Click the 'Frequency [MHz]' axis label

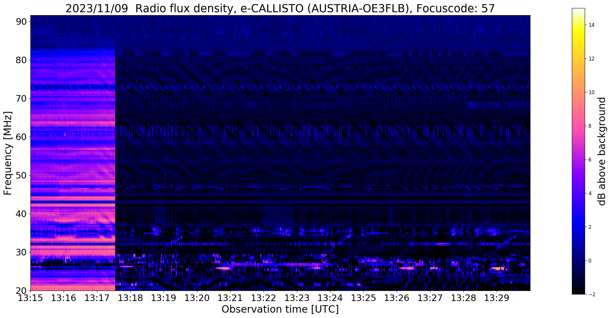(8, 153)
